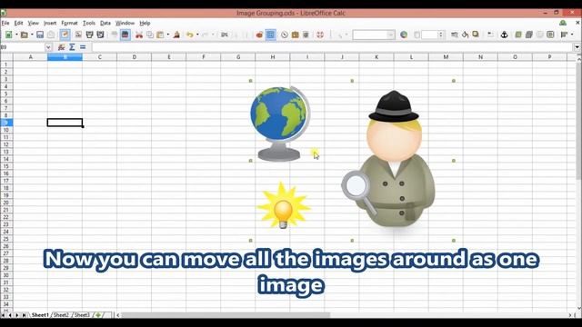Viewport: 582px width, 327px height.
Task: Open the combo box in toolbar
Action: (x=374, y=35)
